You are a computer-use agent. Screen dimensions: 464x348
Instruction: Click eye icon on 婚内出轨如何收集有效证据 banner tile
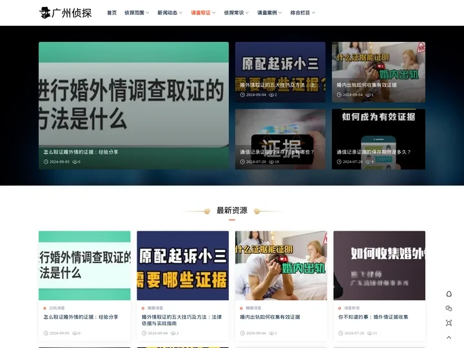pos(368,95)
